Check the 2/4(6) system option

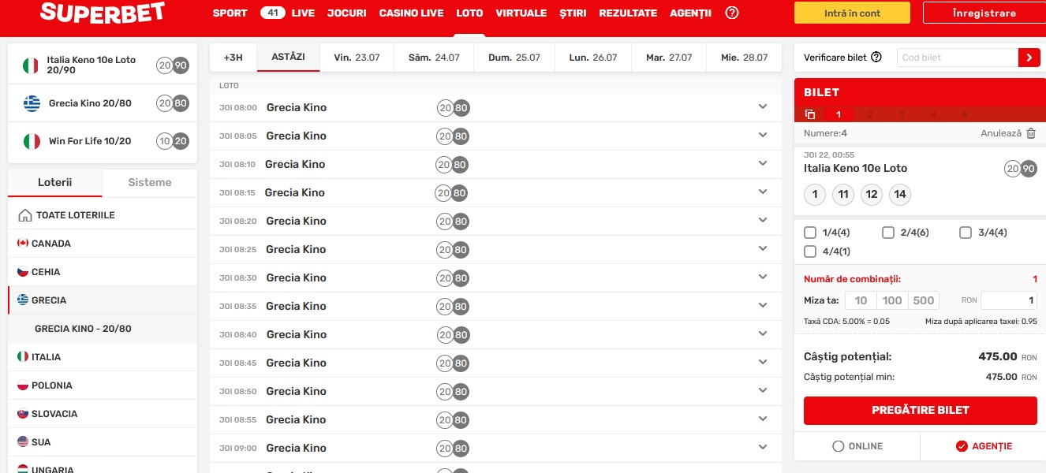[888, 233]
